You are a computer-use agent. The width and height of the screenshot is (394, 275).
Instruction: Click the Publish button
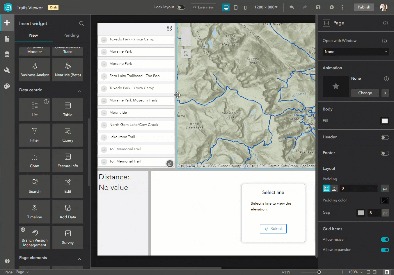pos(364,7)
